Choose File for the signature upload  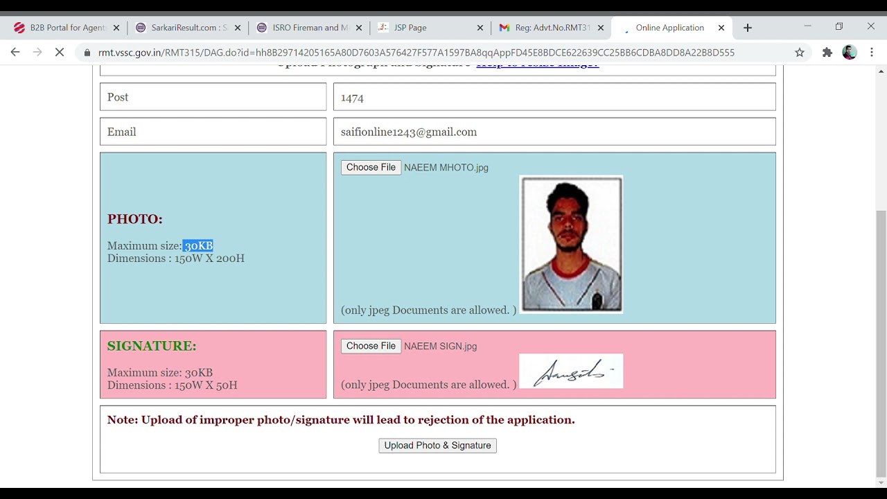tap(371, 346)
